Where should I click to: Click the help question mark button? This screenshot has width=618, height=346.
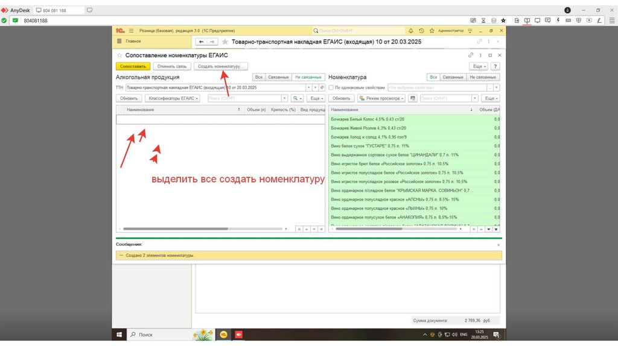point(495,66)
